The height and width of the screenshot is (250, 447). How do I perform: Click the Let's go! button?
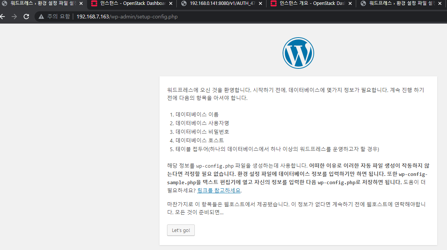[181, 230]
